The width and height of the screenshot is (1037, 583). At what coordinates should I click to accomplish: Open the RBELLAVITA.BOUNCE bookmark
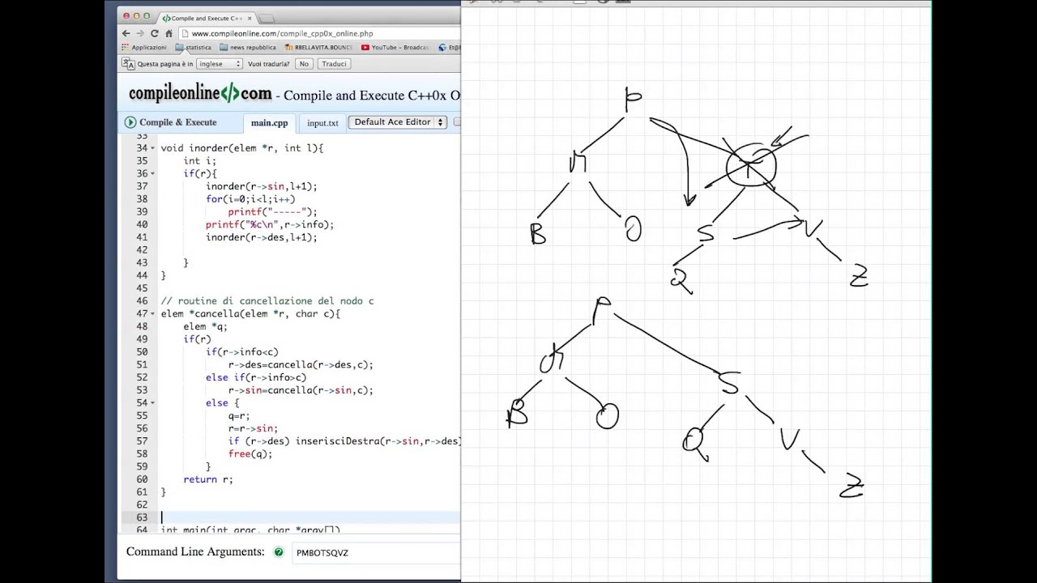318,48
